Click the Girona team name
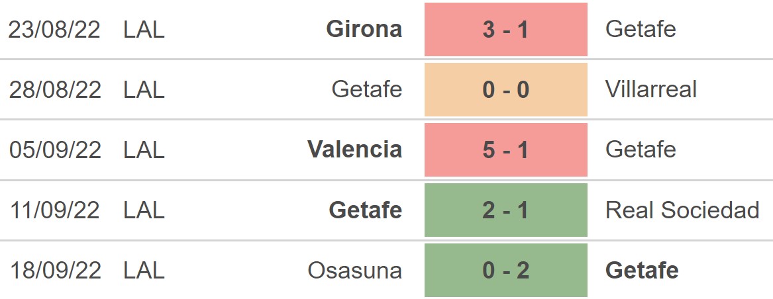Image resolution: width=773 pixels, height=299 pixels. [x=364, y=30]
